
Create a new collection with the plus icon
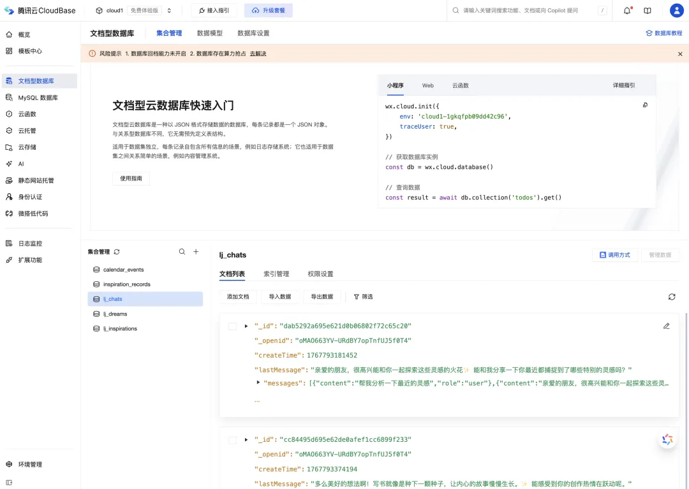(196, 251)
